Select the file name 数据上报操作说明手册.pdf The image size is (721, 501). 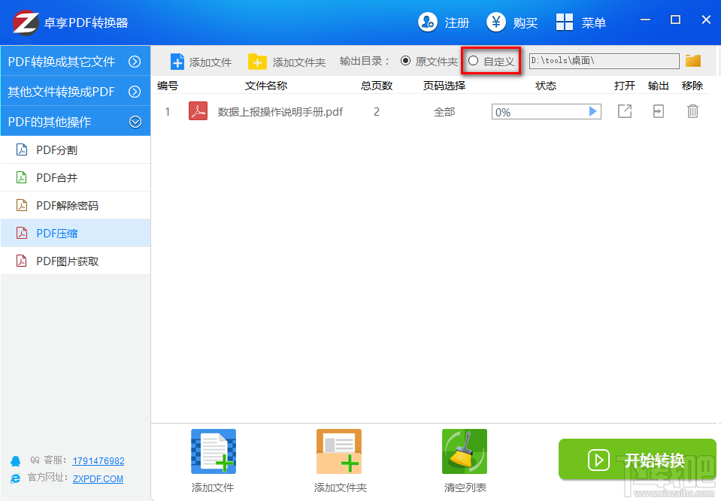point(280,112)
